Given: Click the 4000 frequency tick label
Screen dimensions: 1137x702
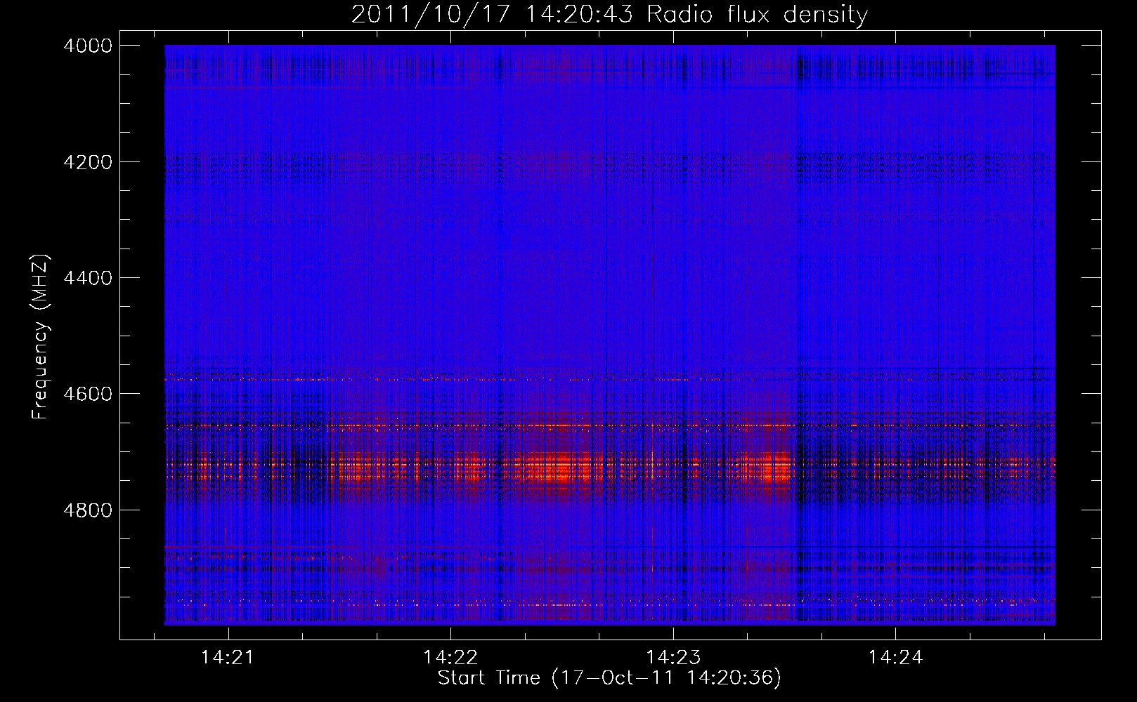Looking at the screenshot, I should 88,46.
